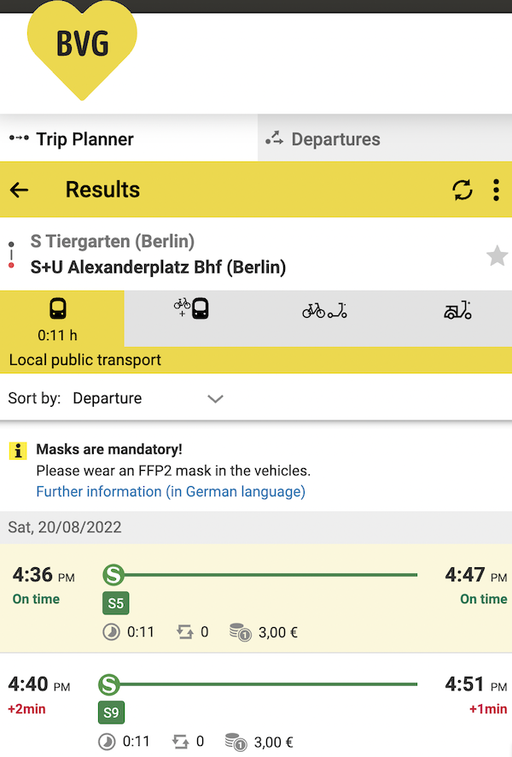Choose the car and moped sharing mode
Viewport: 512px width, 757px height.
tap(457, 319)
